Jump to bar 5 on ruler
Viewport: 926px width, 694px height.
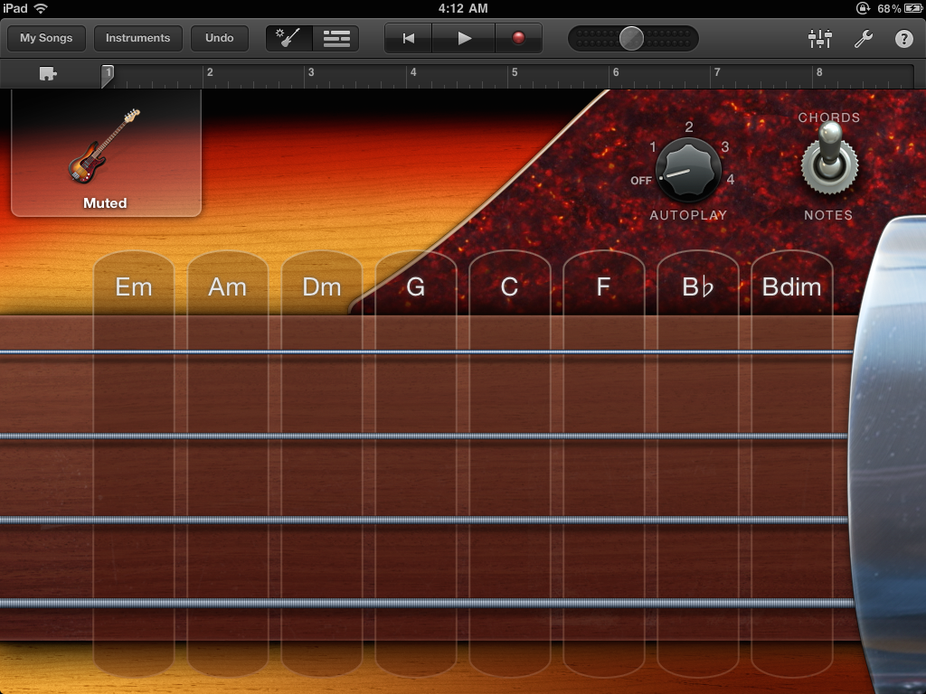515,72
